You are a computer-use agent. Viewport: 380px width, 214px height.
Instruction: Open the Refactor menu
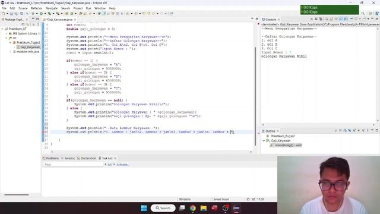pyautogui.click(x=36, y=8)
